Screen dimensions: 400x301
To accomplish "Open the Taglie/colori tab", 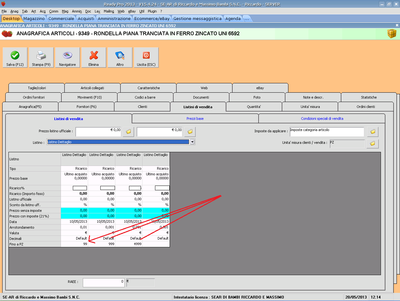I will coord(37,88).
